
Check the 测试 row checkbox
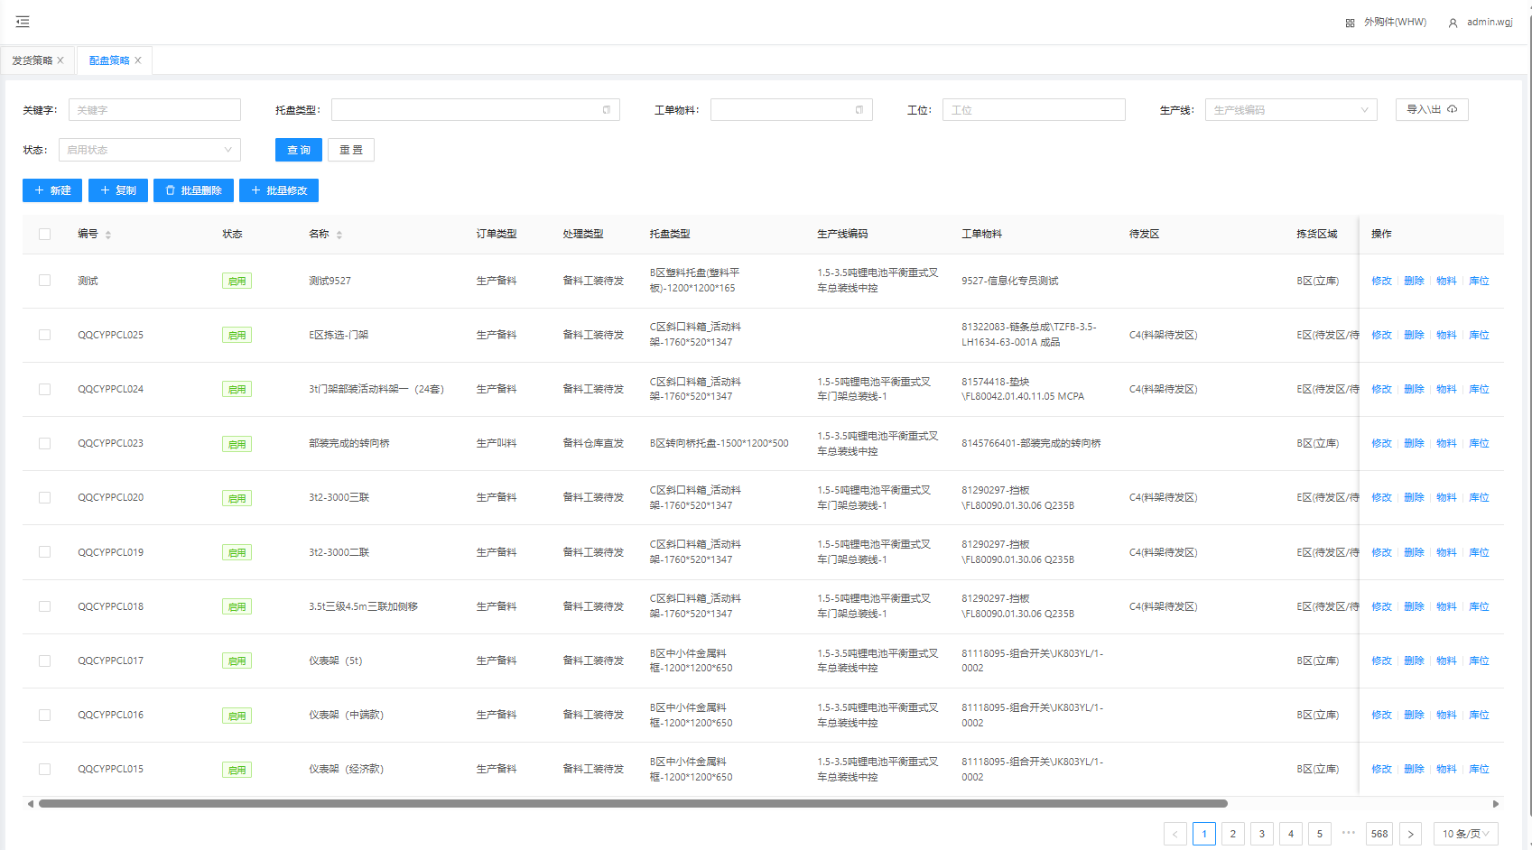(x=44, y=281)
